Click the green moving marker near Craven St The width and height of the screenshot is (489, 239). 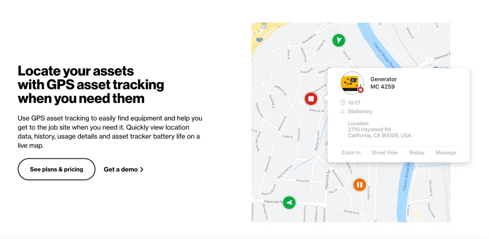click(x=338, y=40)
